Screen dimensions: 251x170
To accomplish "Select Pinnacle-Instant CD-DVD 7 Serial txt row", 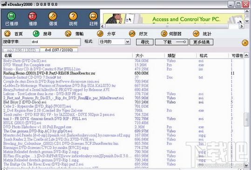I will click(x=123, y=78).
